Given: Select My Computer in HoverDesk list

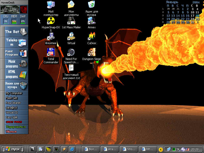Looking at the screenshot, I should pyautogui.click(x=16, y=93).
